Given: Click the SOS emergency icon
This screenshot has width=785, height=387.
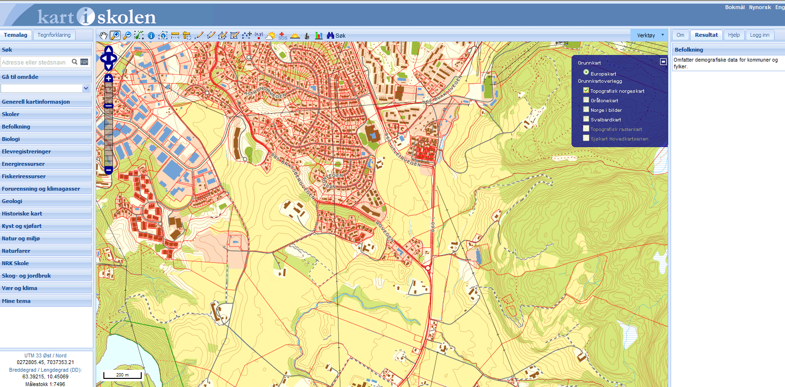Looking at the screenshot, I should (x=283, y=35).
